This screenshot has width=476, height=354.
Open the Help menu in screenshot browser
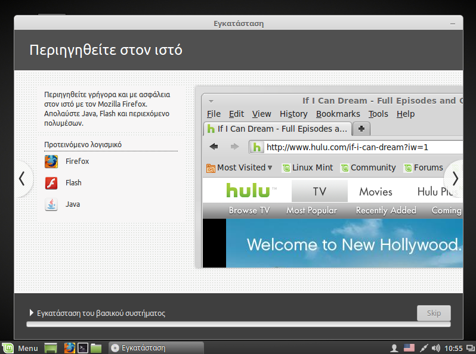tap(406, 114)
